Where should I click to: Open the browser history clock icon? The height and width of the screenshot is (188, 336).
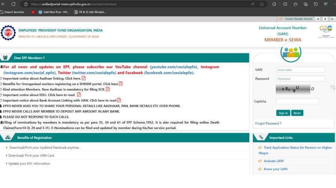[x=316, y=4]
